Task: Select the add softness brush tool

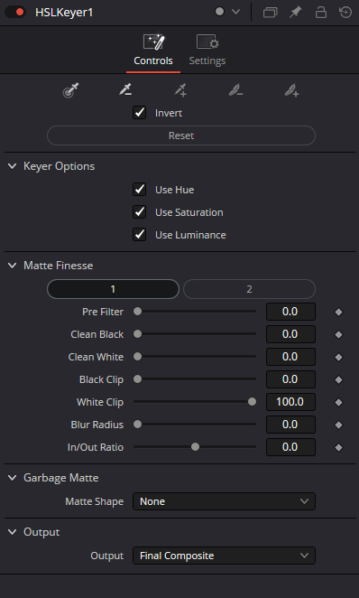Action: coord(291,90)
